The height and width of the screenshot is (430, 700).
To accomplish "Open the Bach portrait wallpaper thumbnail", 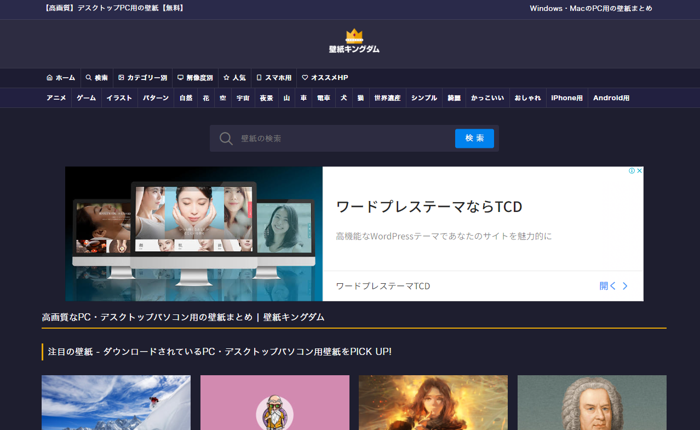I will click(x=592, y=403).
